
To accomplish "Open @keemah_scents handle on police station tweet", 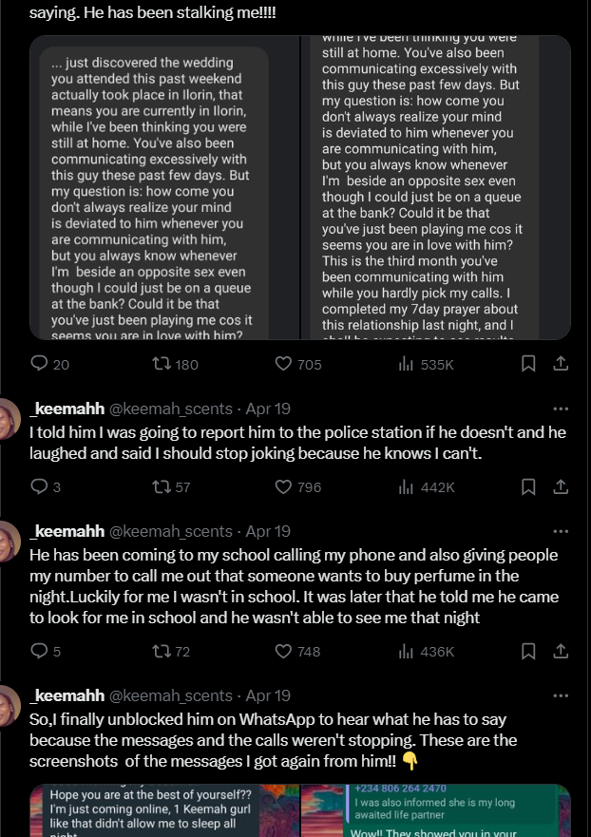I will pos(171,409).
